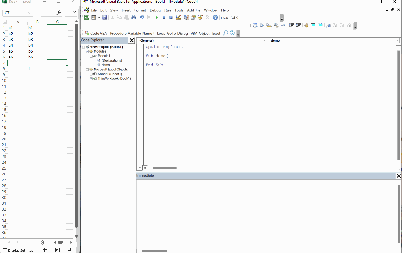
Task: Expand the ThisWorkbook (Book1) node
Action: click(91, 78)
